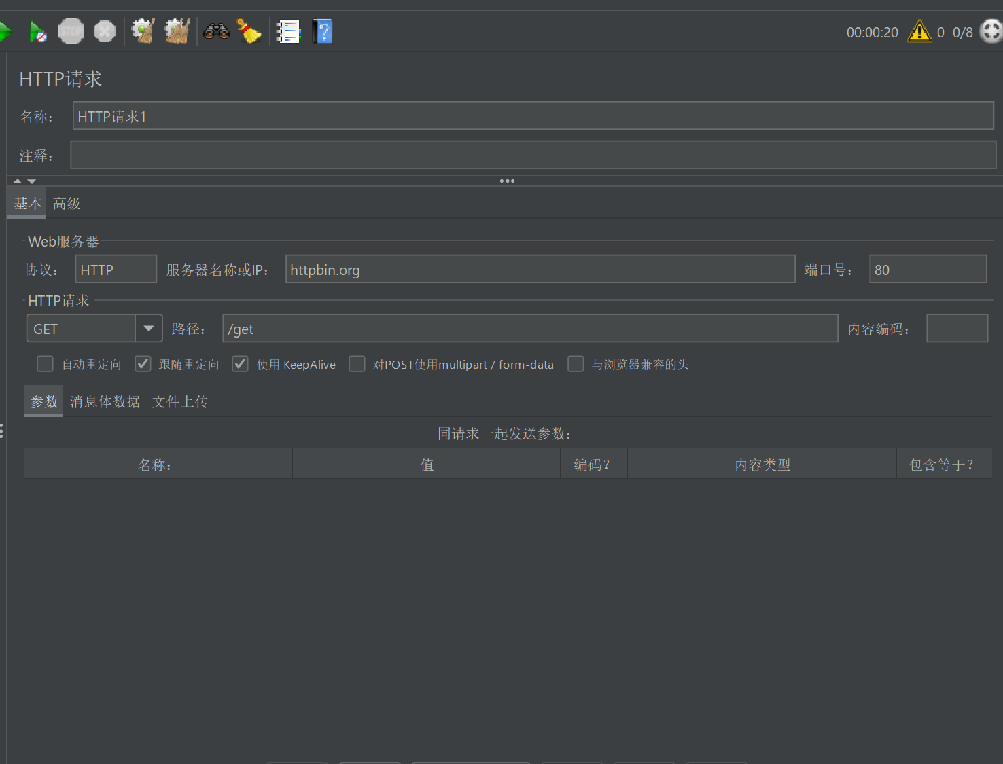Click the 包含等于? column header
The height and width of the screenshot is (764, 1003).
(944, 464)
